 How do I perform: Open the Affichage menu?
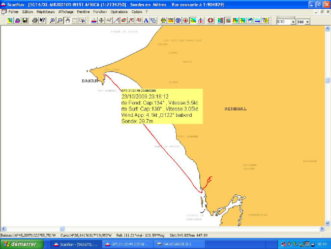coord(66,11)
